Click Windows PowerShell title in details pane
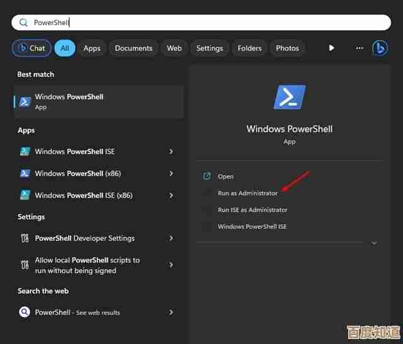 tap(290, 129)
